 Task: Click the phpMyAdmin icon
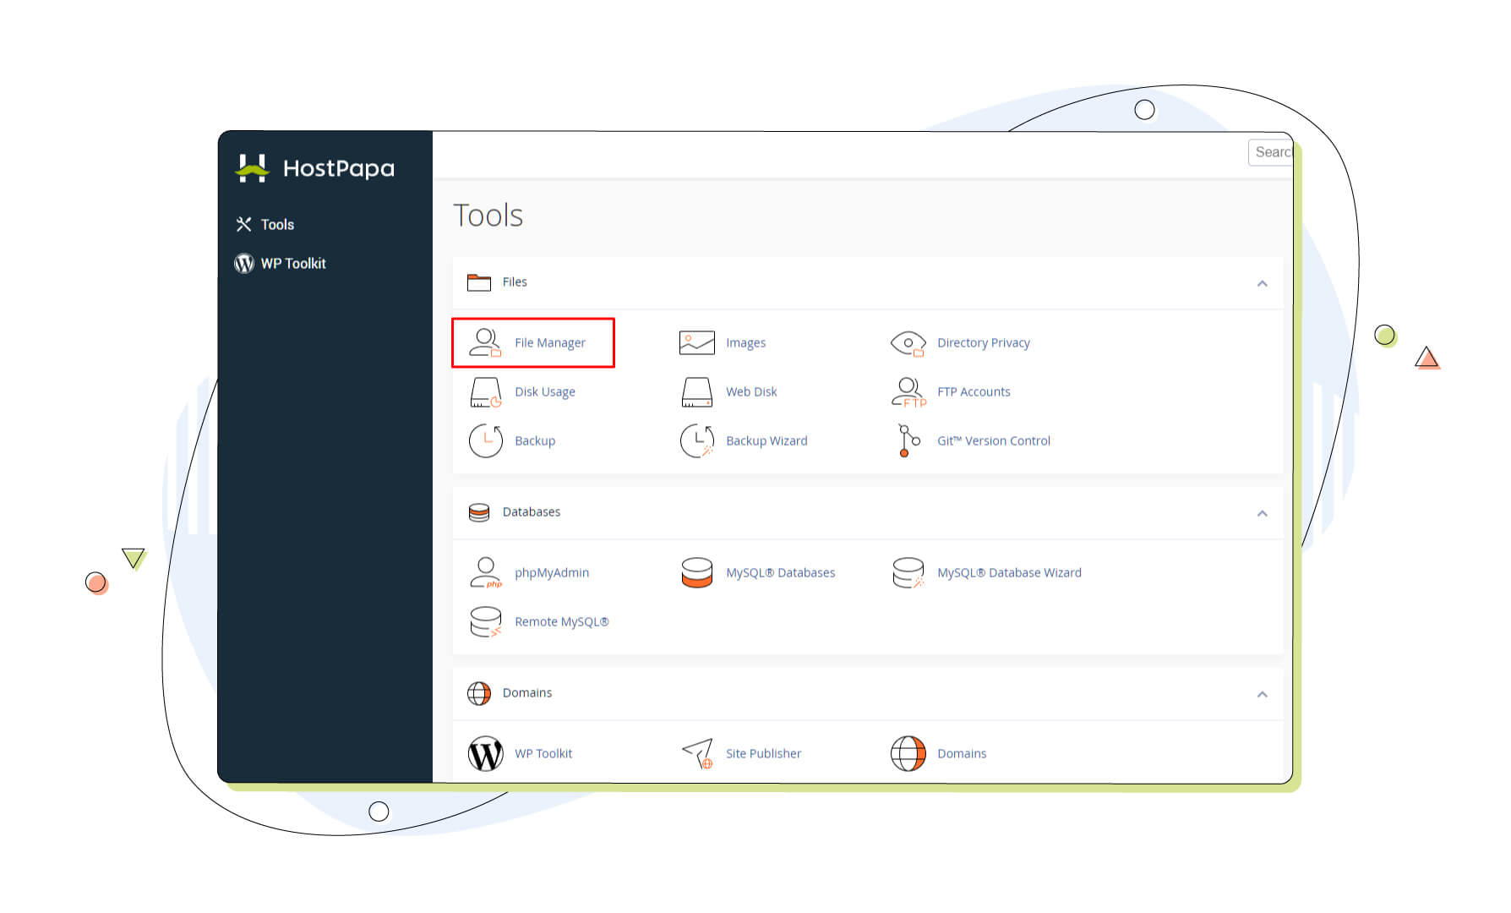tap(485, 572)
